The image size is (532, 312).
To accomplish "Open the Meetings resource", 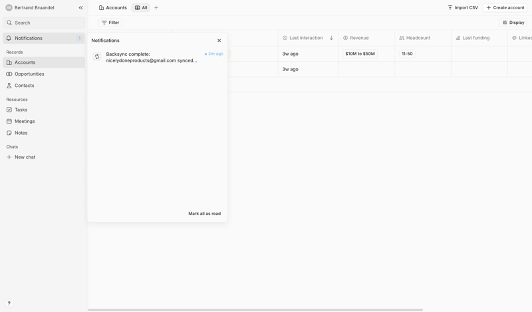I will point(25,121).
